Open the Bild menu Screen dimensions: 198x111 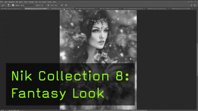click(17, 2)
